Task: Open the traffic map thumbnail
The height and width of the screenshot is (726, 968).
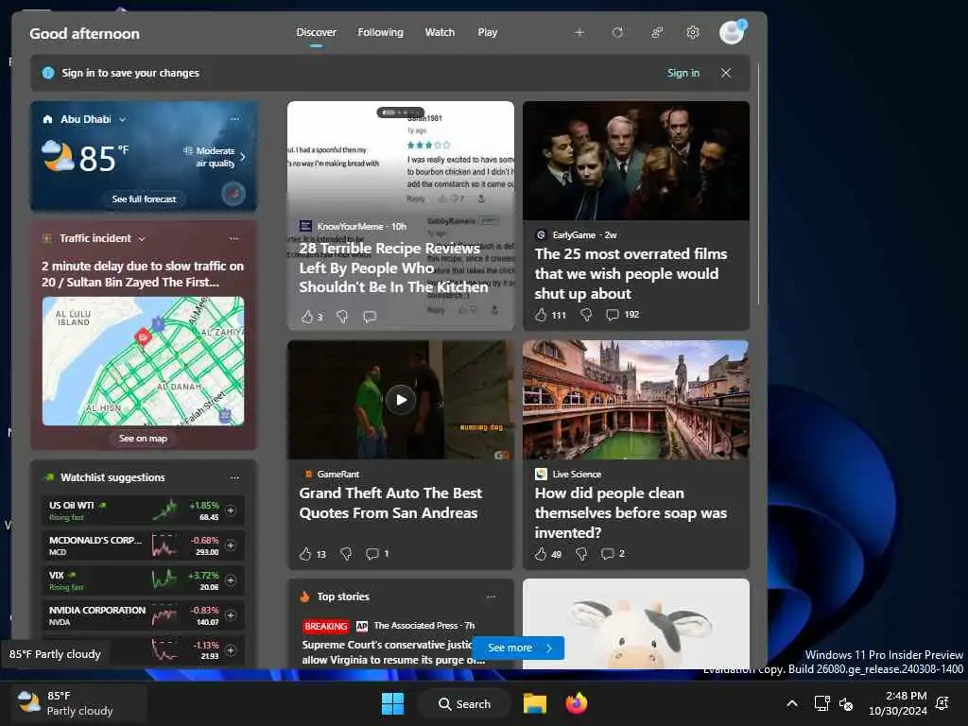Action: click(144, 362)
